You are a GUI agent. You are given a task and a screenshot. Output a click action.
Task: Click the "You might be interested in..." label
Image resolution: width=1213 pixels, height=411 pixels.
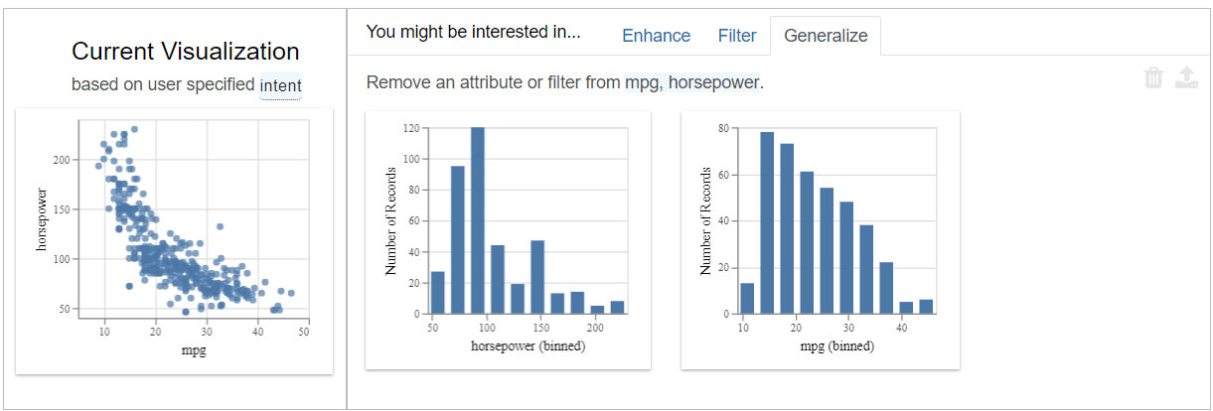pos(473,32)
